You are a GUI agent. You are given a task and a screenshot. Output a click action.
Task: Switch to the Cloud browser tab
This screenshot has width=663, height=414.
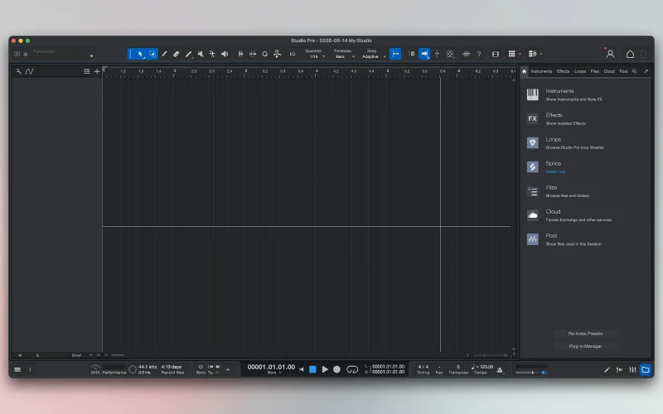(609, 71)
